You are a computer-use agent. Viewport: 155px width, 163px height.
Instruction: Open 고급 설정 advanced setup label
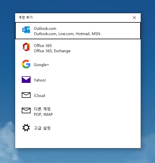tap(42, 128)
